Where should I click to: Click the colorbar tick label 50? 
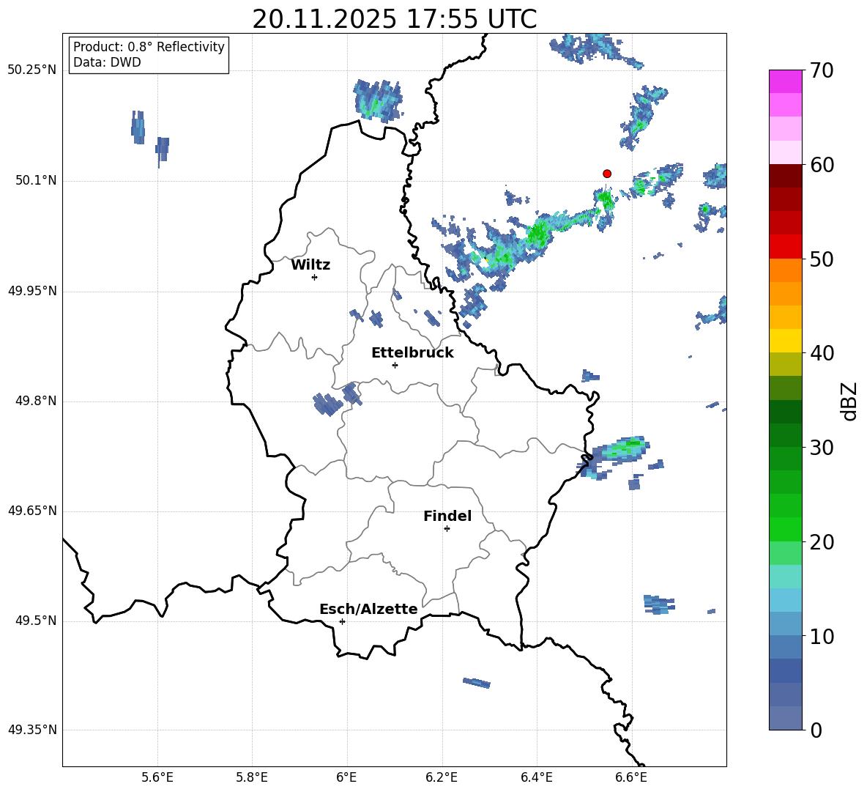(822, 259)
